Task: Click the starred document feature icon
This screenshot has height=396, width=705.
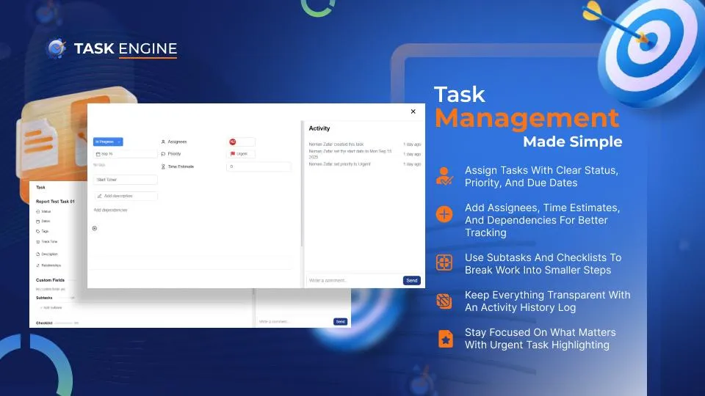Action: (x=446, y=339)
